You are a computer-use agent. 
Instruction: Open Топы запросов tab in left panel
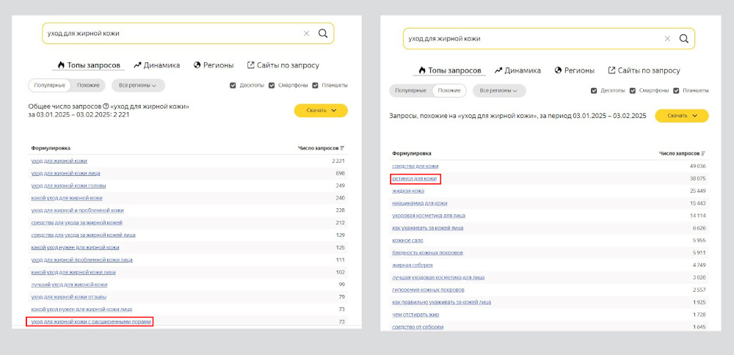coord(89,65)
